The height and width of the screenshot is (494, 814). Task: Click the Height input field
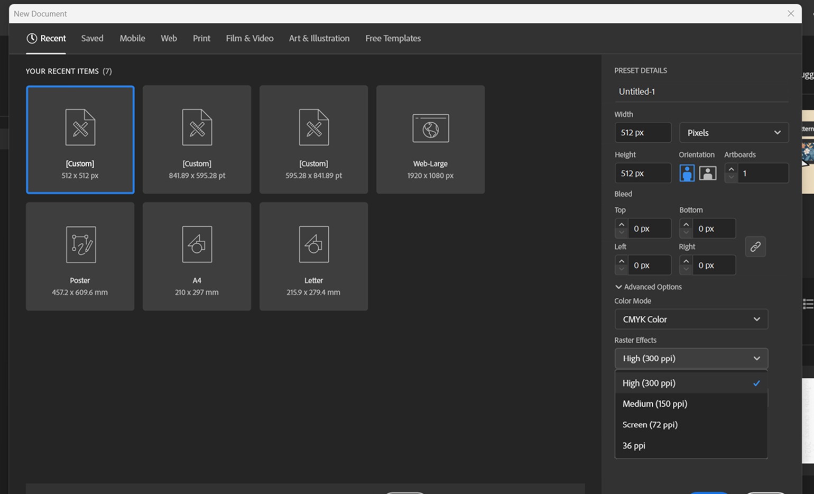[x=643, y=173]
